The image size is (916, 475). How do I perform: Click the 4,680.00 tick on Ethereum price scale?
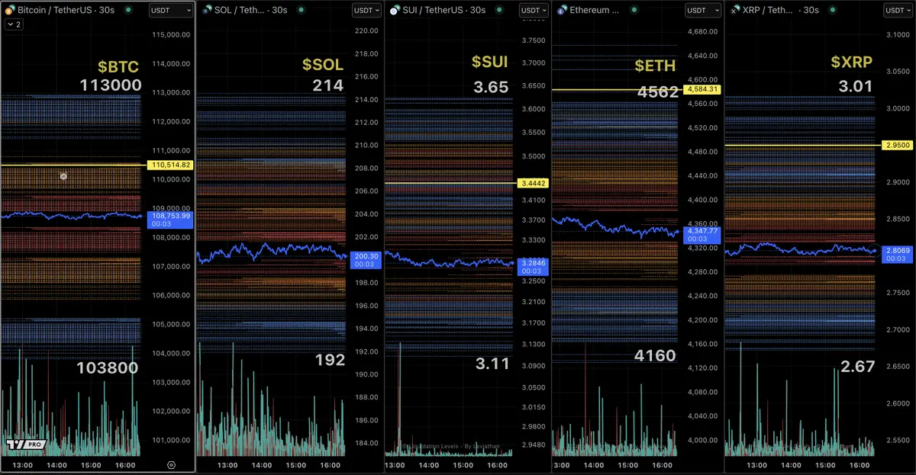point(702,31)
